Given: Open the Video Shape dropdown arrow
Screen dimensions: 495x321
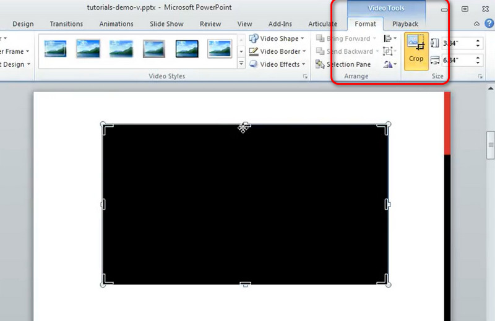Looking at the screenshot, I should tap(303, 38).
